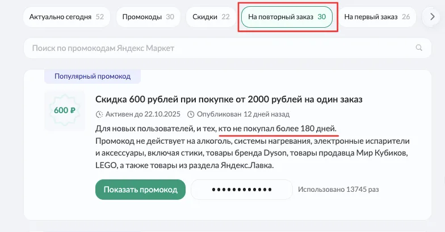Click the magnifier search icon
This screenshot has height=232, width=445.
[419, 48]
